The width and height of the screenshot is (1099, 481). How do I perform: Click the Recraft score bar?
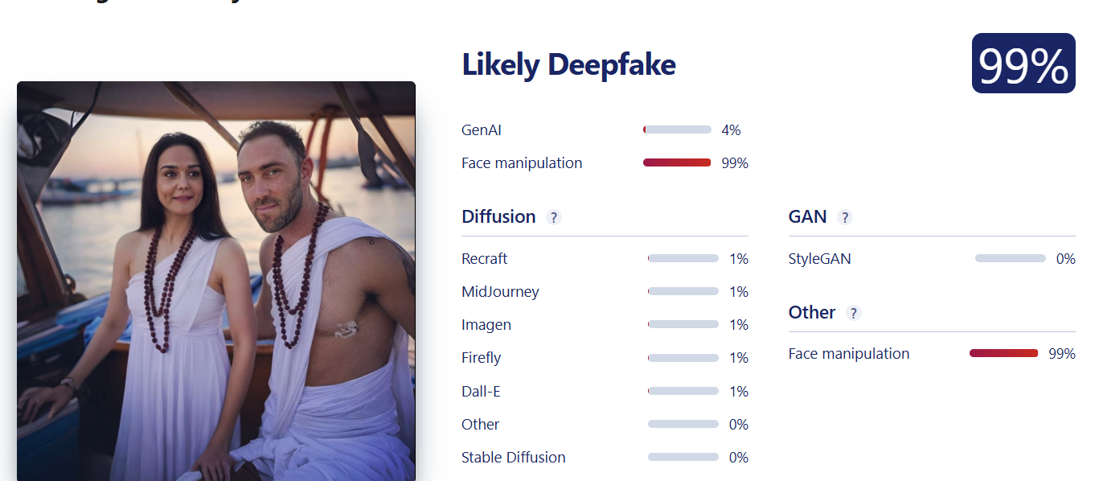[x=683, y=259]
